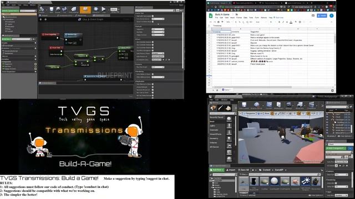
Task: Open comments icon beside Share button
Action: tap(313, 15)
